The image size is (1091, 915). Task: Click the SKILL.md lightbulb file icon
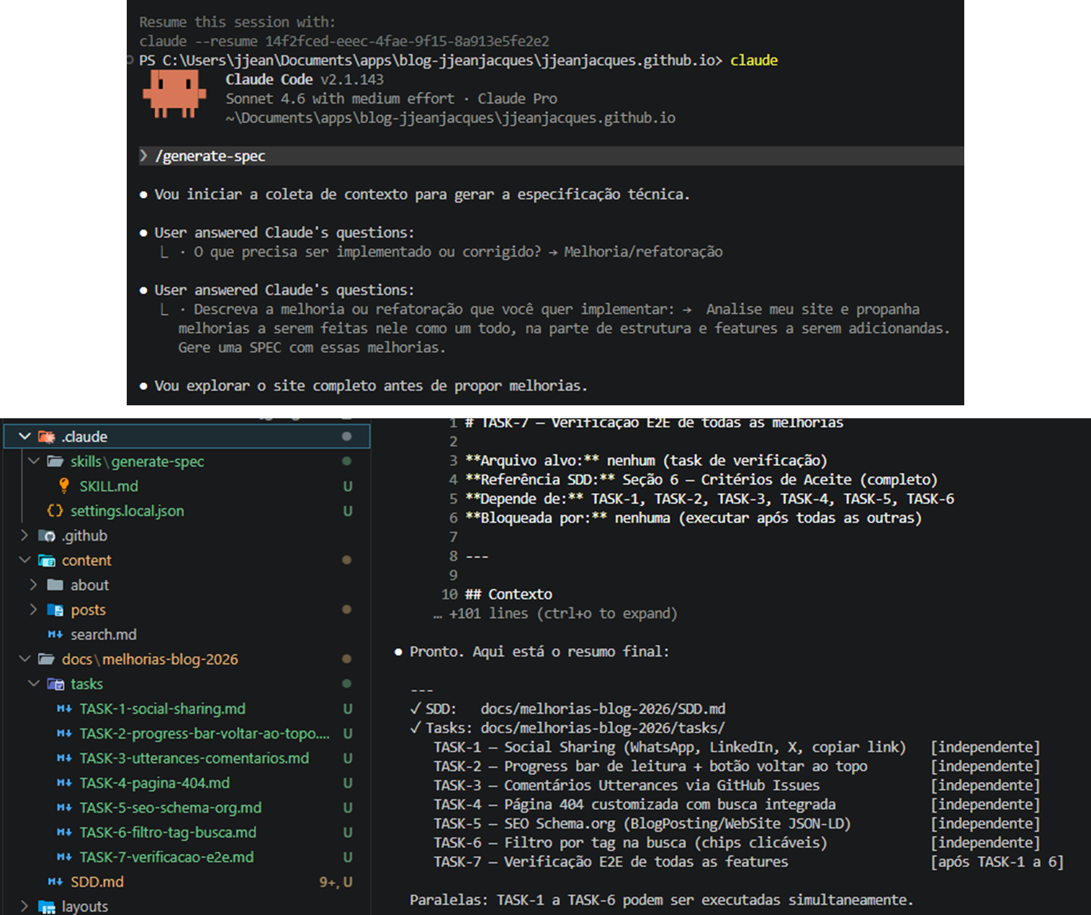(64, 486)
